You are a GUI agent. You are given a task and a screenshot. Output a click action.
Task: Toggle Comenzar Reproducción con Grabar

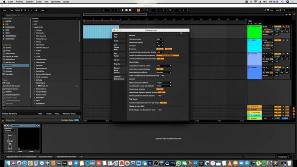click(x=160, y=59)
